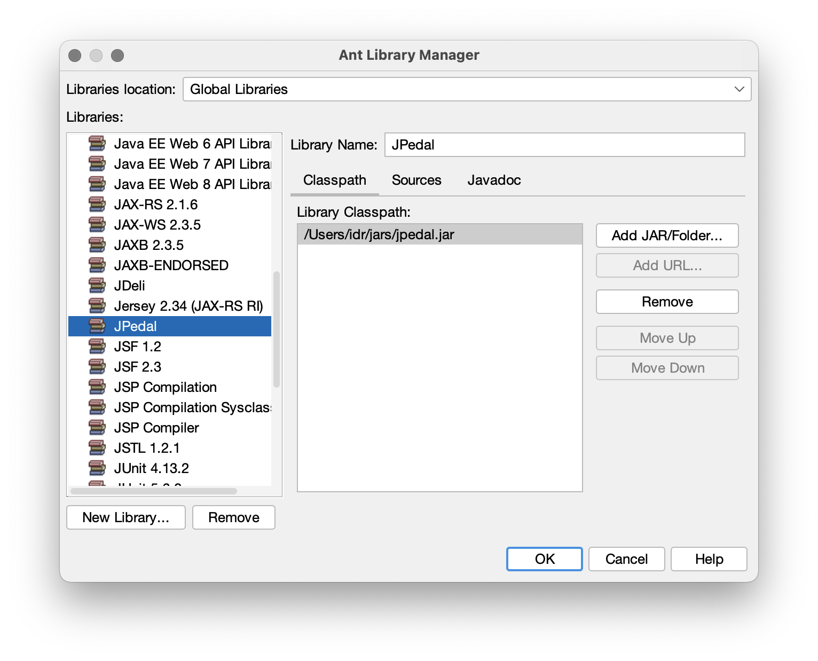The image size is (818, 661).
Task: Click the JDeli library book icon
Action: (97, 286)
